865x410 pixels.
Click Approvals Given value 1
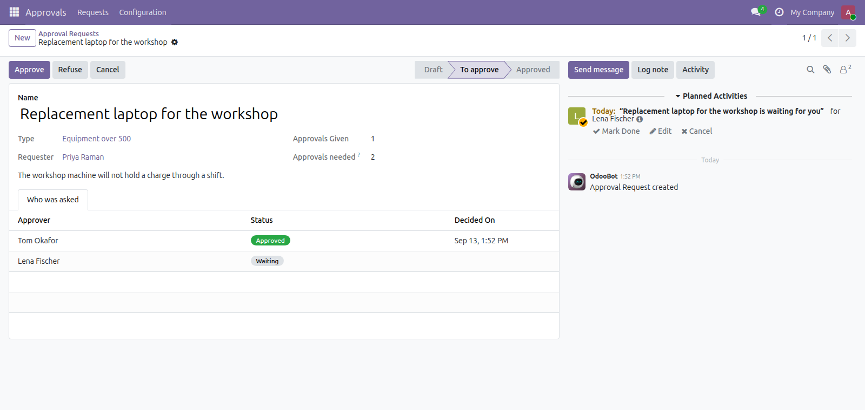pos(372,139)
